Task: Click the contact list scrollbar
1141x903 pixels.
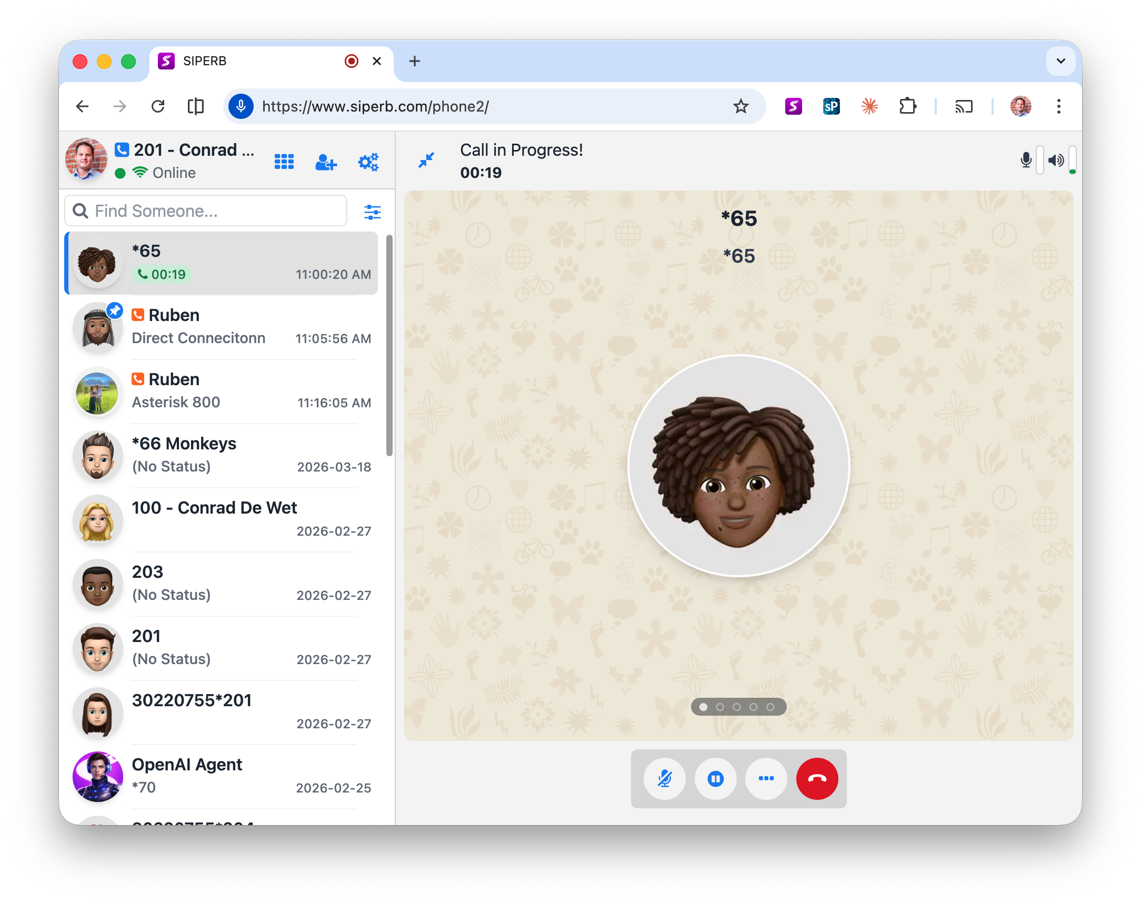Action: click(389, 345)
